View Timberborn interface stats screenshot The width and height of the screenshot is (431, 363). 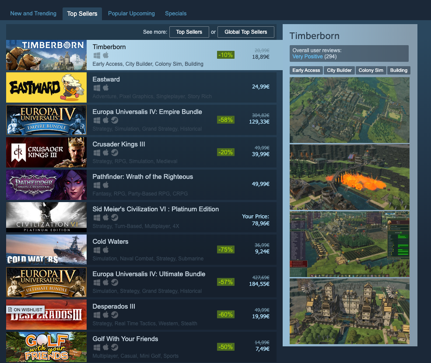point(350,244)
